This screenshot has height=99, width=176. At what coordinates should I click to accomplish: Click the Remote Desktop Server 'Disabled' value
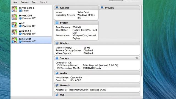tap(88, 50)
